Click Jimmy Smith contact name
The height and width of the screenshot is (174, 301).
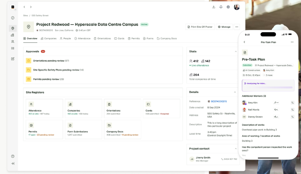[203, 158]
